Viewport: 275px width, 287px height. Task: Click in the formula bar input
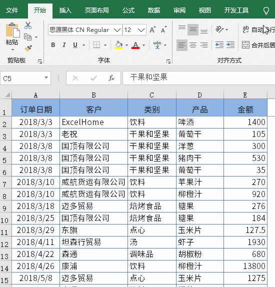point(199,78)
